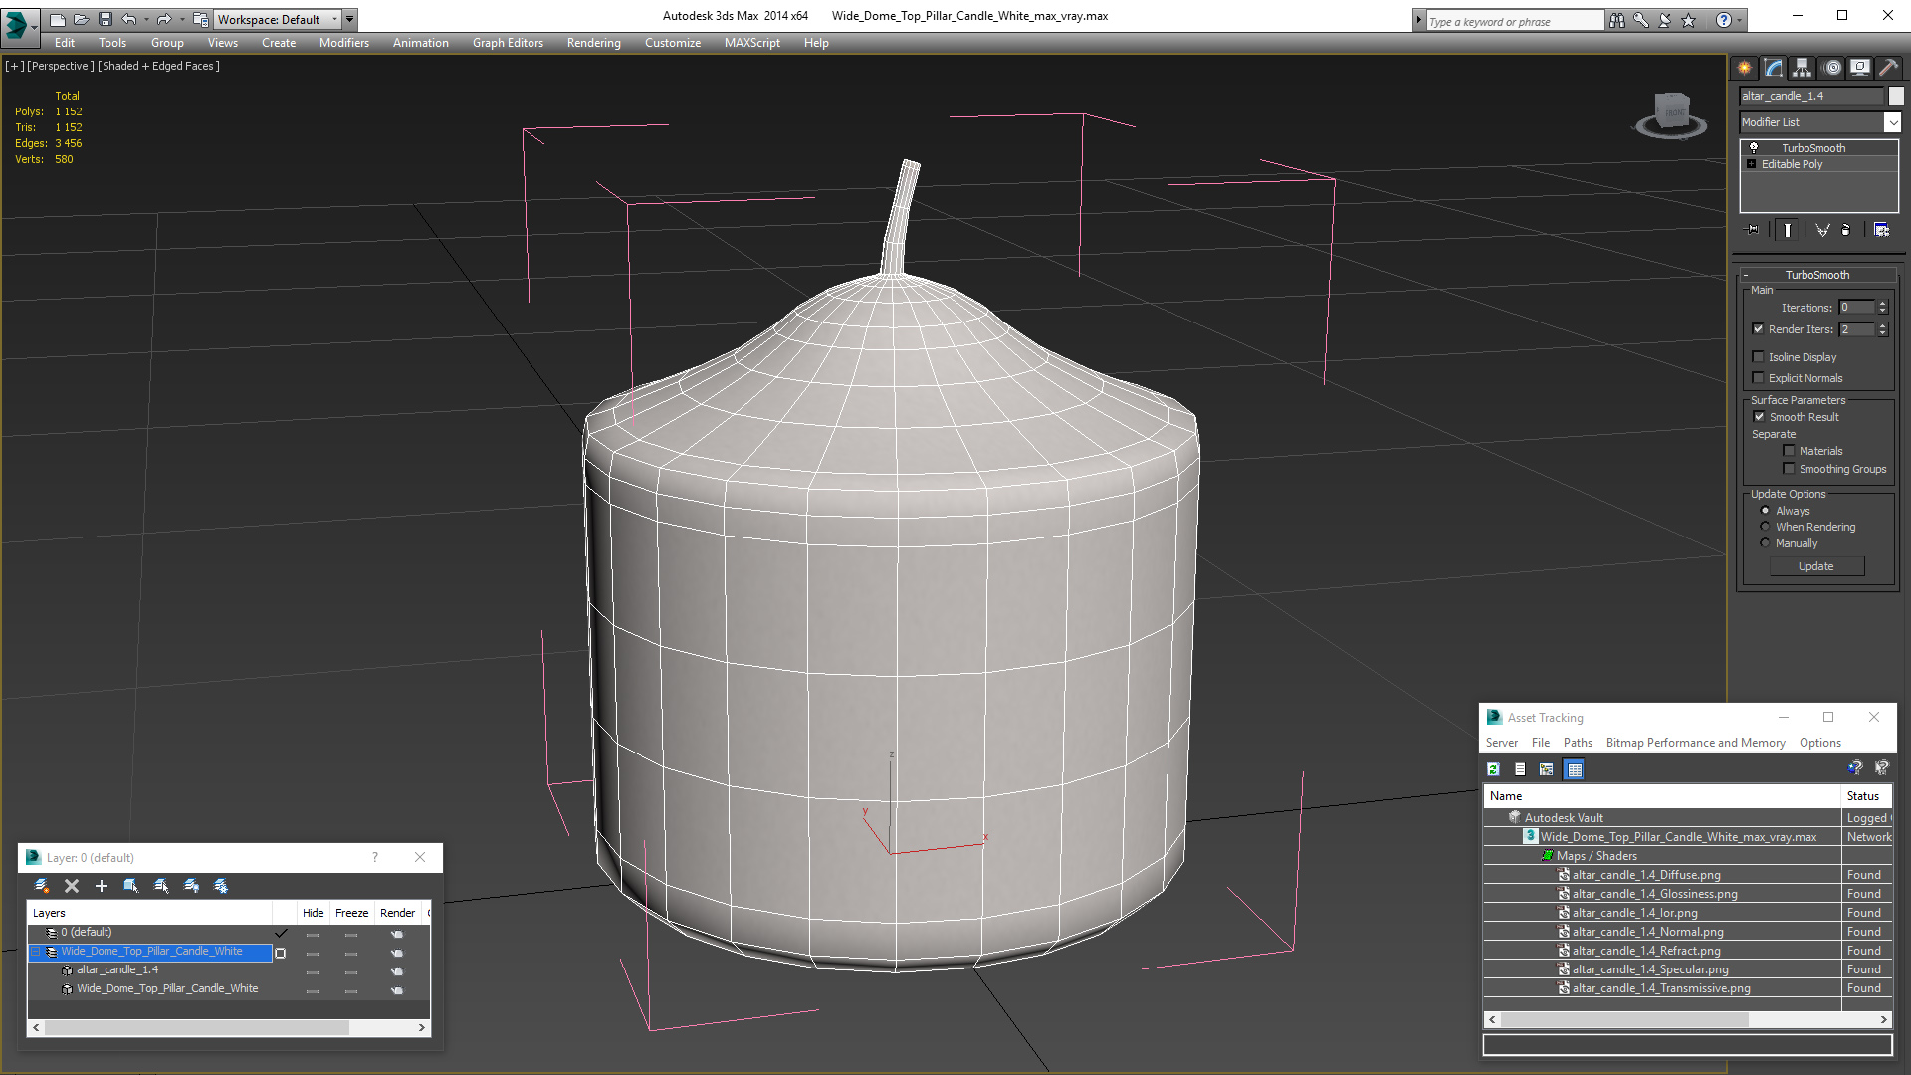Image resolution: width=1911 pixels, height=1075 pixels.
Task: Open Bitmap Performance and Memory menu
Action: 1695,743
